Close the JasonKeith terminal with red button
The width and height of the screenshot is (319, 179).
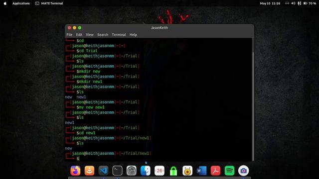click(69, 28)
